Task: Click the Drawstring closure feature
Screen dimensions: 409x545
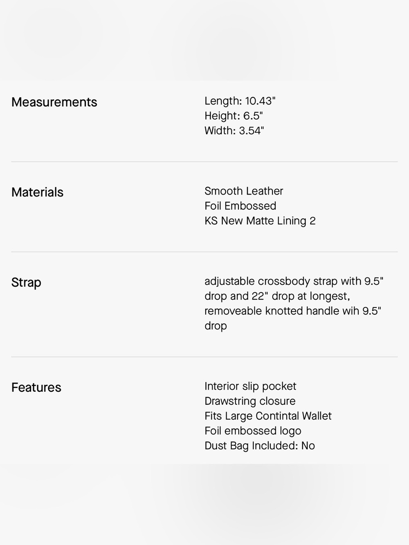Action: click(250, 401)
